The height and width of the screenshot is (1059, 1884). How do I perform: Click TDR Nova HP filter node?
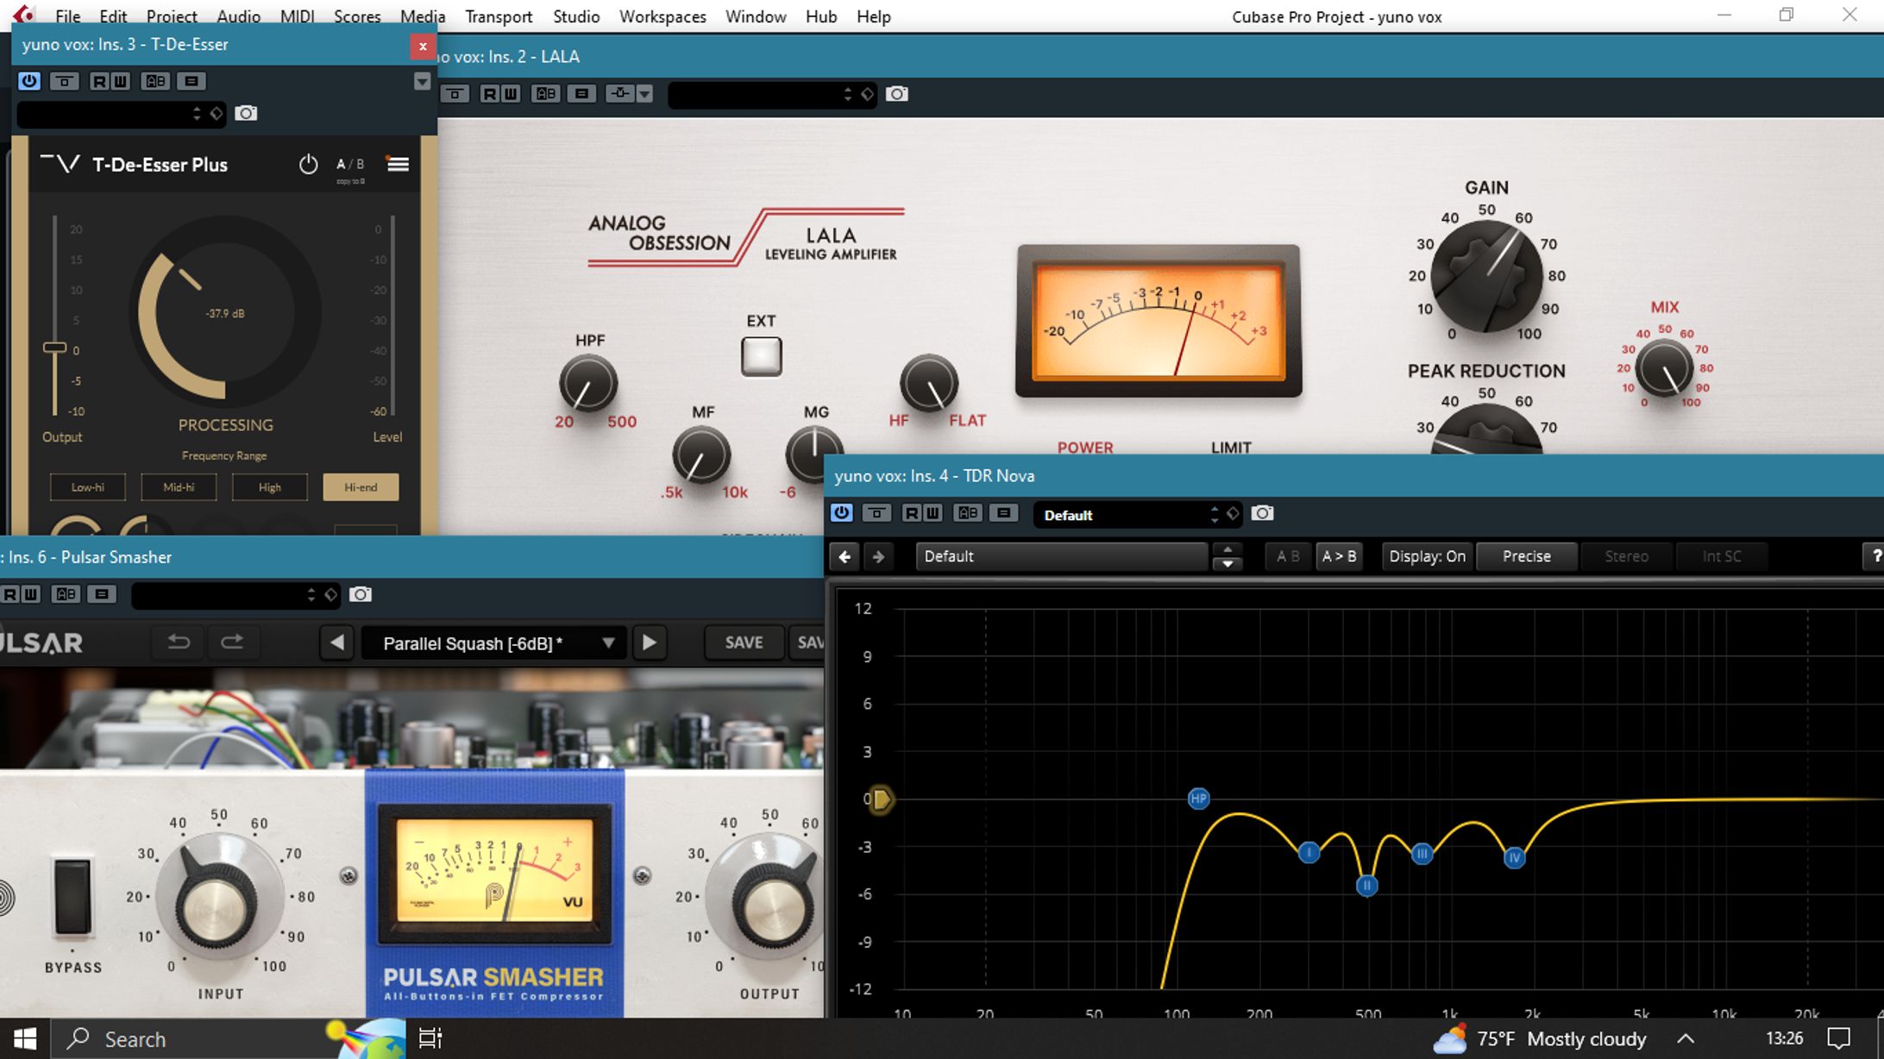click(1198, 799)
